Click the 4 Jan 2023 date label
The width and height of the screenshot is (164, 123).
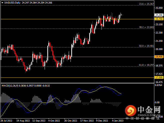coord(117,120)
